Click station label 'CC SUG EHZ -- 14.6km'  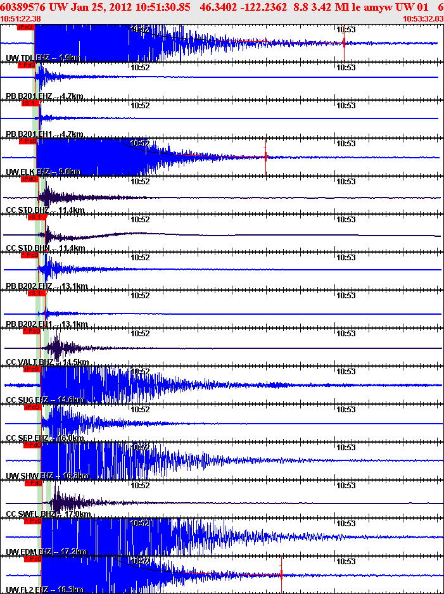point(46,400)
